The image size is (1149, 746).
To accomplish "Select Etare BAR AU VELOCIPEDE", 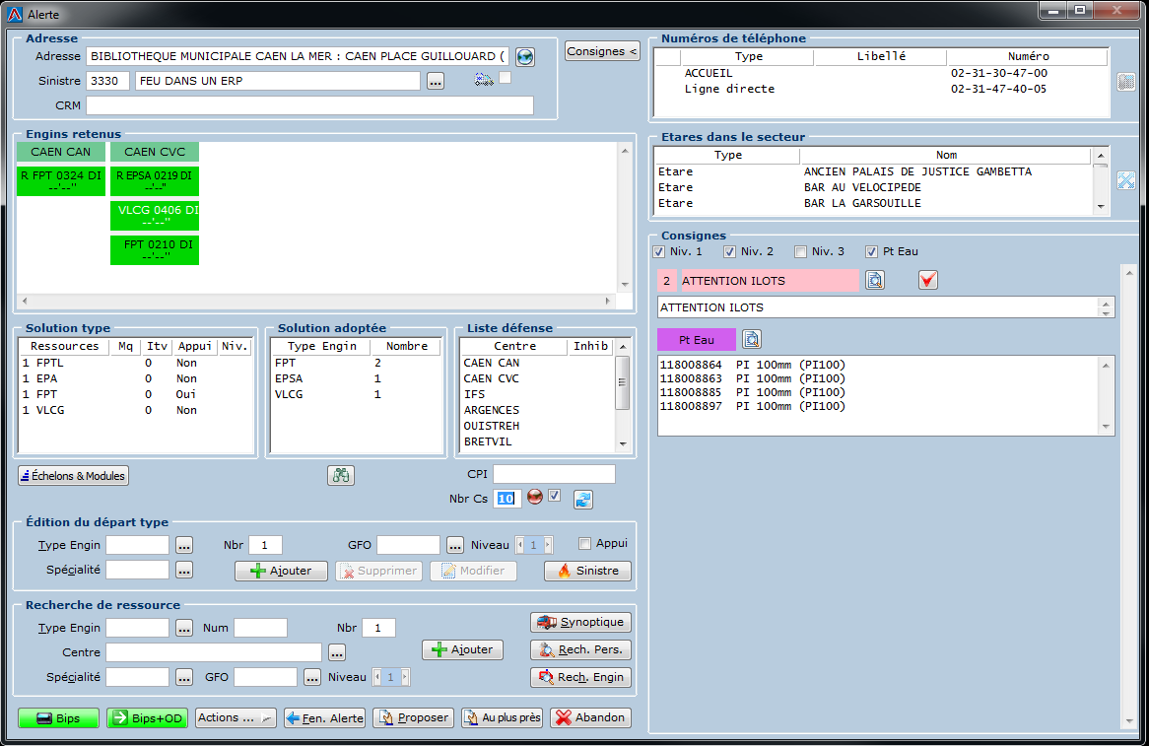I will (x=874, y=187).
